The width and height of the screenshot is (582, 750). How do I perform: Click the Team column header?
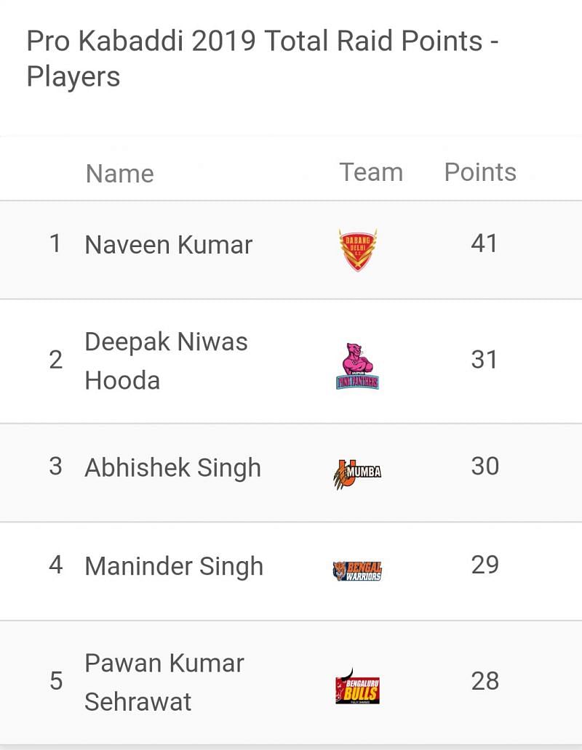371,172
